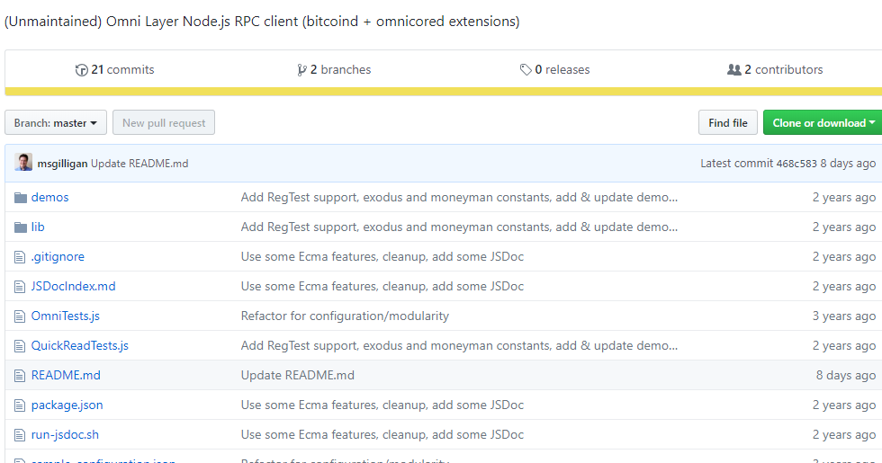This screenshot has height=463, width=882.
Task: Click 8 days ago timestamp in README.md row
Action: (x=846, y=376)
